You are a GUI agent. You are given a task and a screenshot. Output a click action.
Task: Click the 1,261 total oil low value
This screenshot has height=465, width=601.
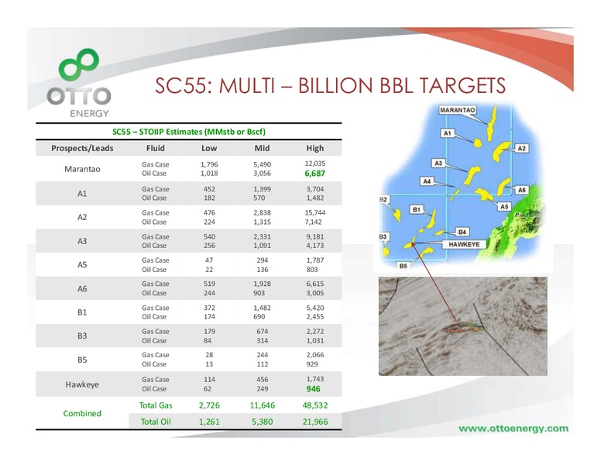[209, 422]
